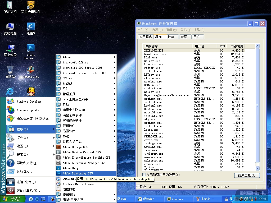Expand the WinRAR program folder

(x=67, y=84)
